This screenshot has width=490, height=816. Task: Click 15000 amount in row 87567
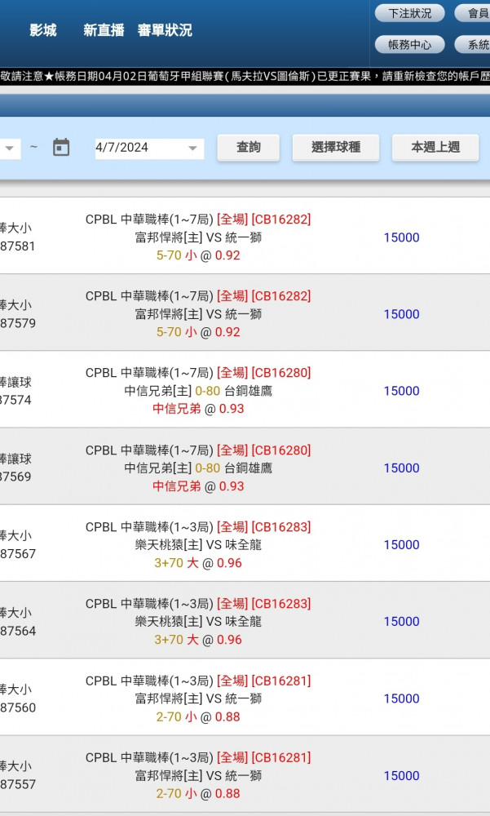pos(402,545)
